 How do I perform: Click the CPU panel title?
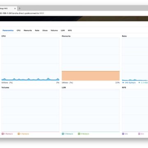tap(4, 36)
